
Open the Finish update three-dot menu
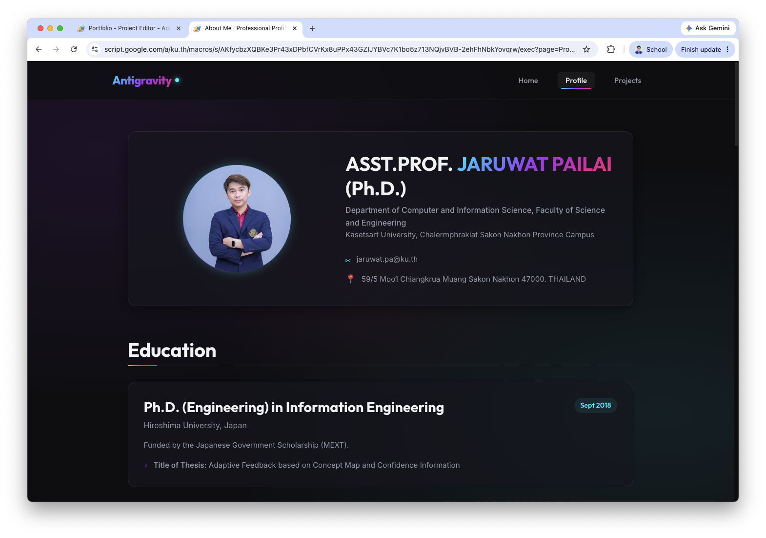click(x=727, y=49)
